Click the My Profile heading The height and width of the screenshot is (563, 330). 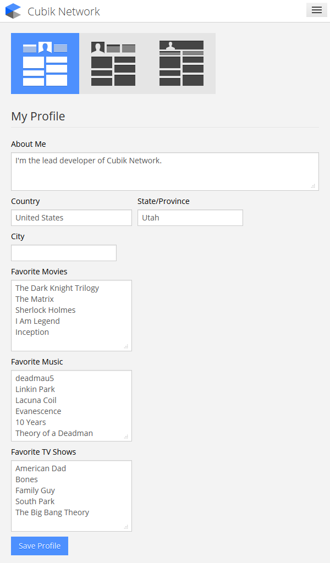(38, 116)
